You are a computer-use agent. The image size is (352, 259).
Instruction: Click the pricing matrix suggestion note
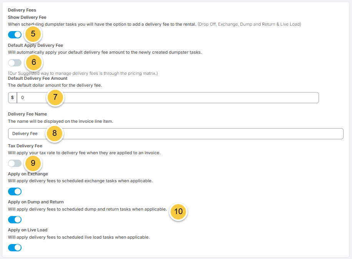83,73
